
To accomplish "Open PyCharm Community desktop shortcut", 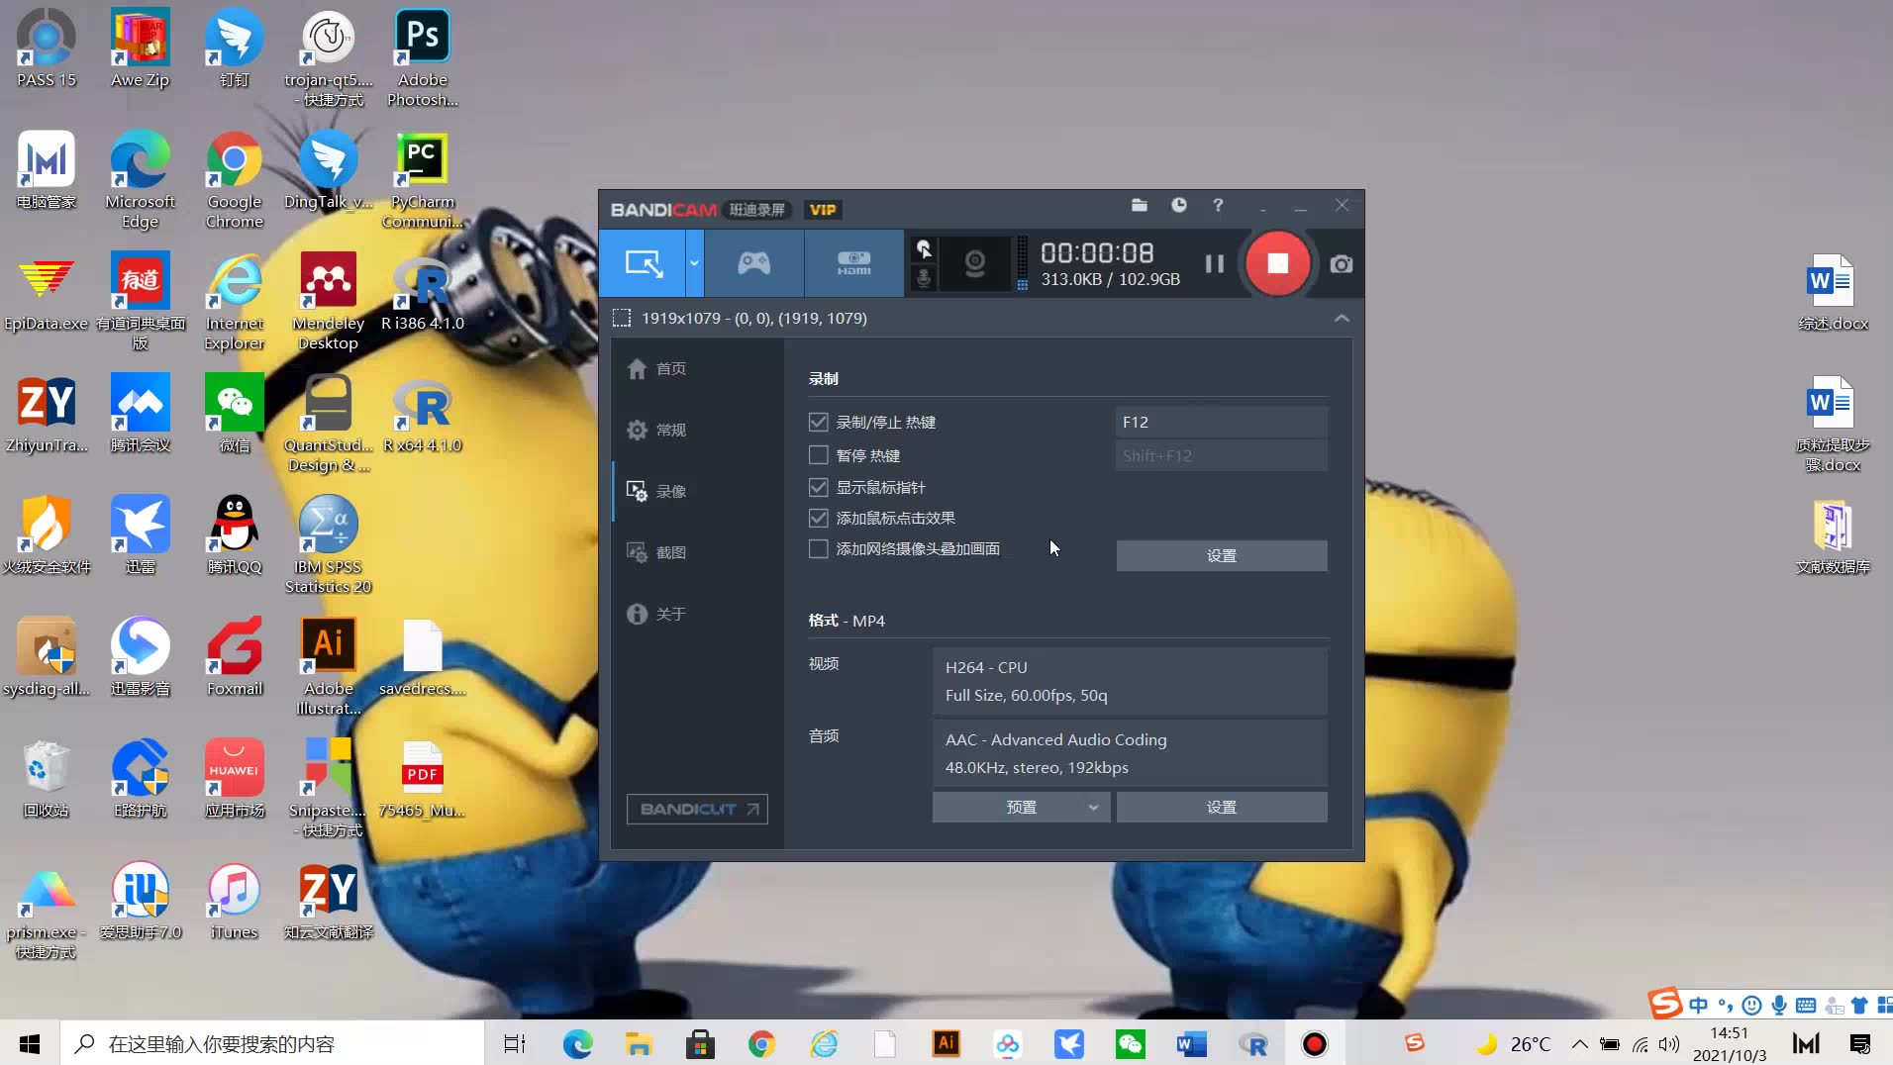I will [x=423, y=179].
